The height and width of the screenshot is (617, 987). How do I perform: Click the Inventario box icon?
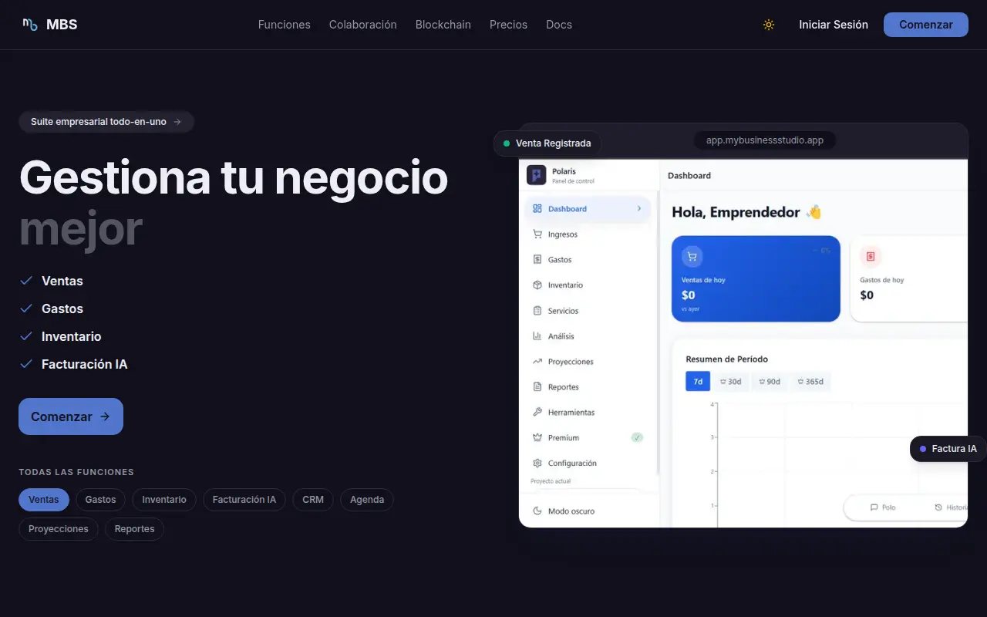coord(537,285)
